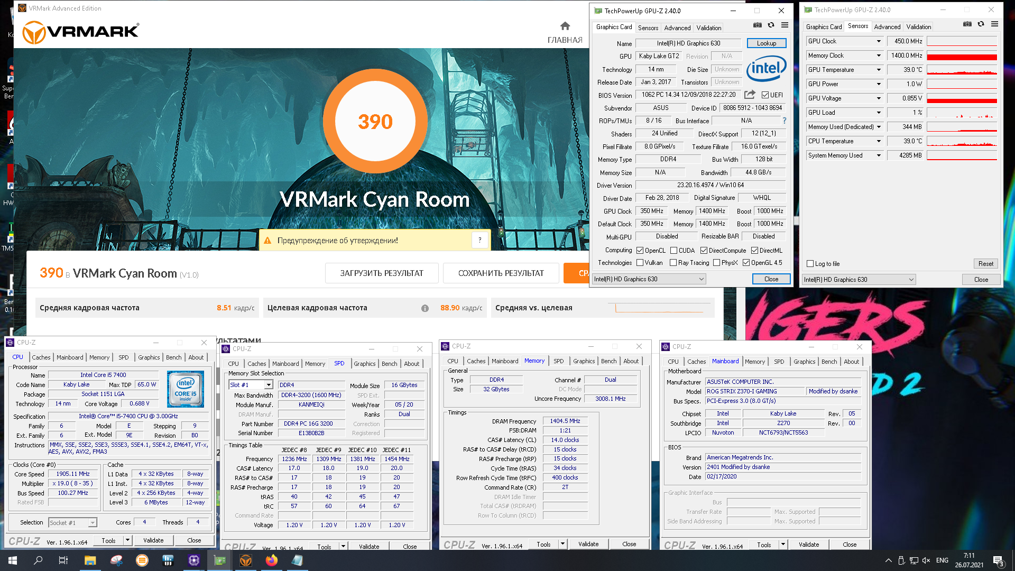Open GPU selector dropdown in Graphics Card window
The width and height of the screenshot is (1015, 571).
coord(649,279)
